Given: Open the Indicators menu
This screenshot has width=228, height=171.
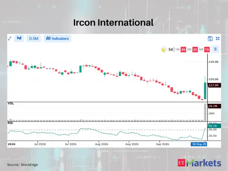Looking at the screenshot, I should click(57, 38).
